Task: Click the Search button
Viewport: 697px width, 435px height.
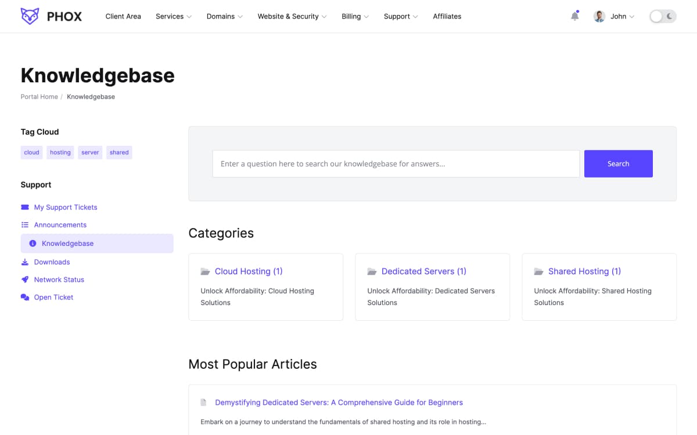Action: tap(619, 164)
